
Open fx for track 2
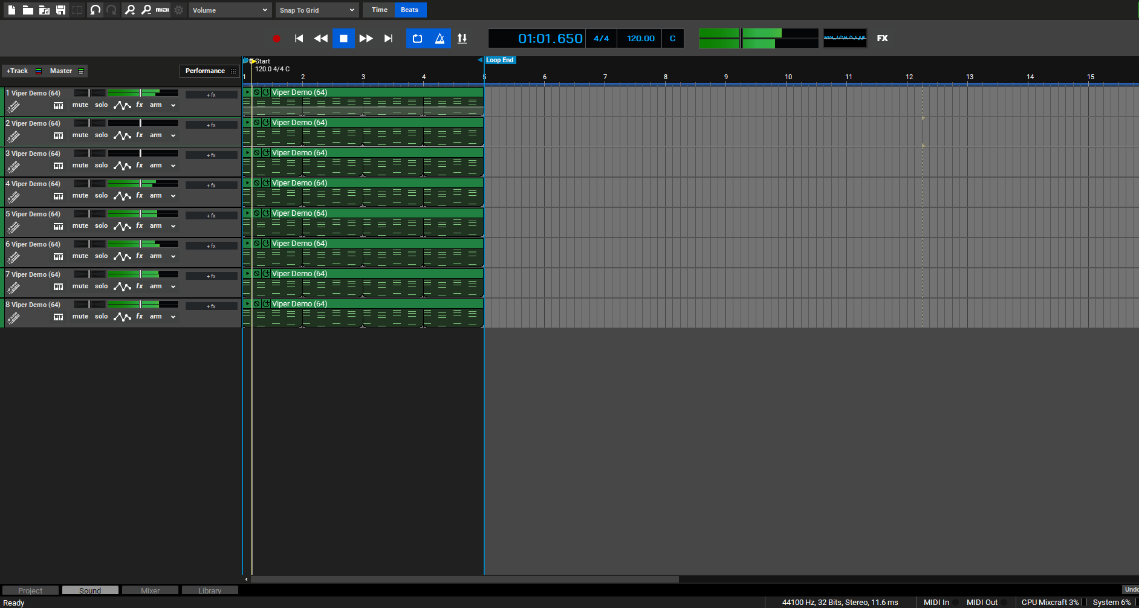coord(140,135)
